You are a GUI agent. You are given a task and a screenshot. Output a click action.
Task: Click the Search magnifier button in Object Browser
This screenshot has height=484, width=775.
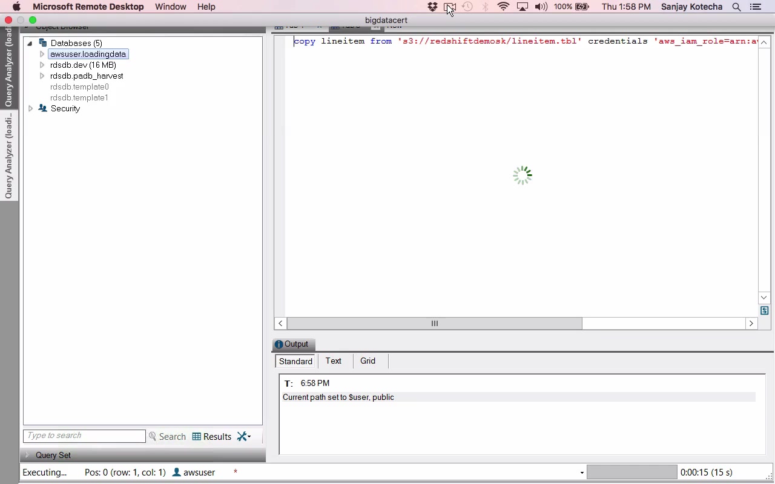point(168,436)
